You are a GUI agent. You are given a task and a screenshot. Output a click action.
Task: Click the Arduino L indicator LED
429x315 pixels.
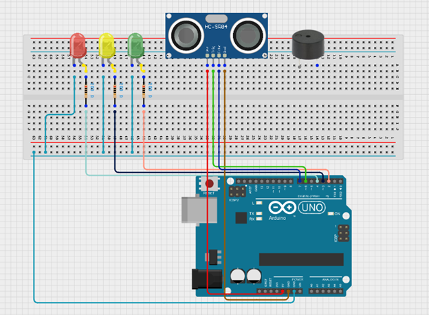pyautogui.click(x=258, y=203)
